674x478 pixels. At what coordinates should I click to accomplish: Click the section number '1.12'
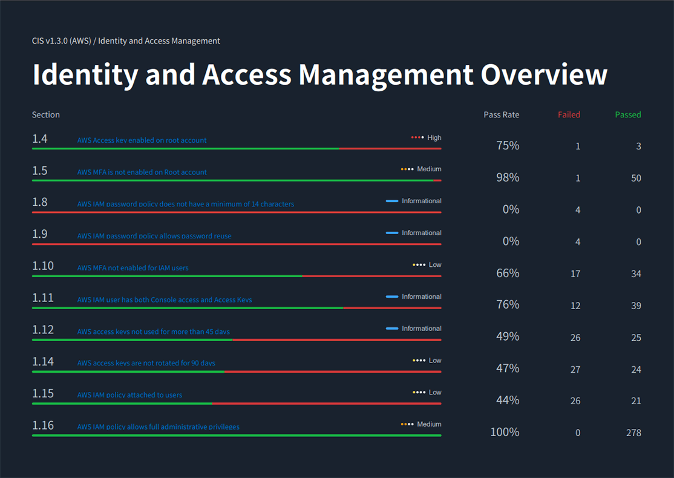[x=43, y=330]
